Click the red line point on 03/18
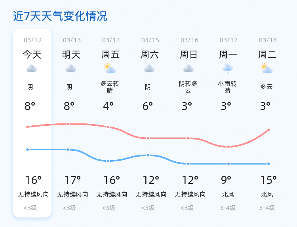Viewport: 297px width, 227px height. pyautogui.click(x=268, y=130)
